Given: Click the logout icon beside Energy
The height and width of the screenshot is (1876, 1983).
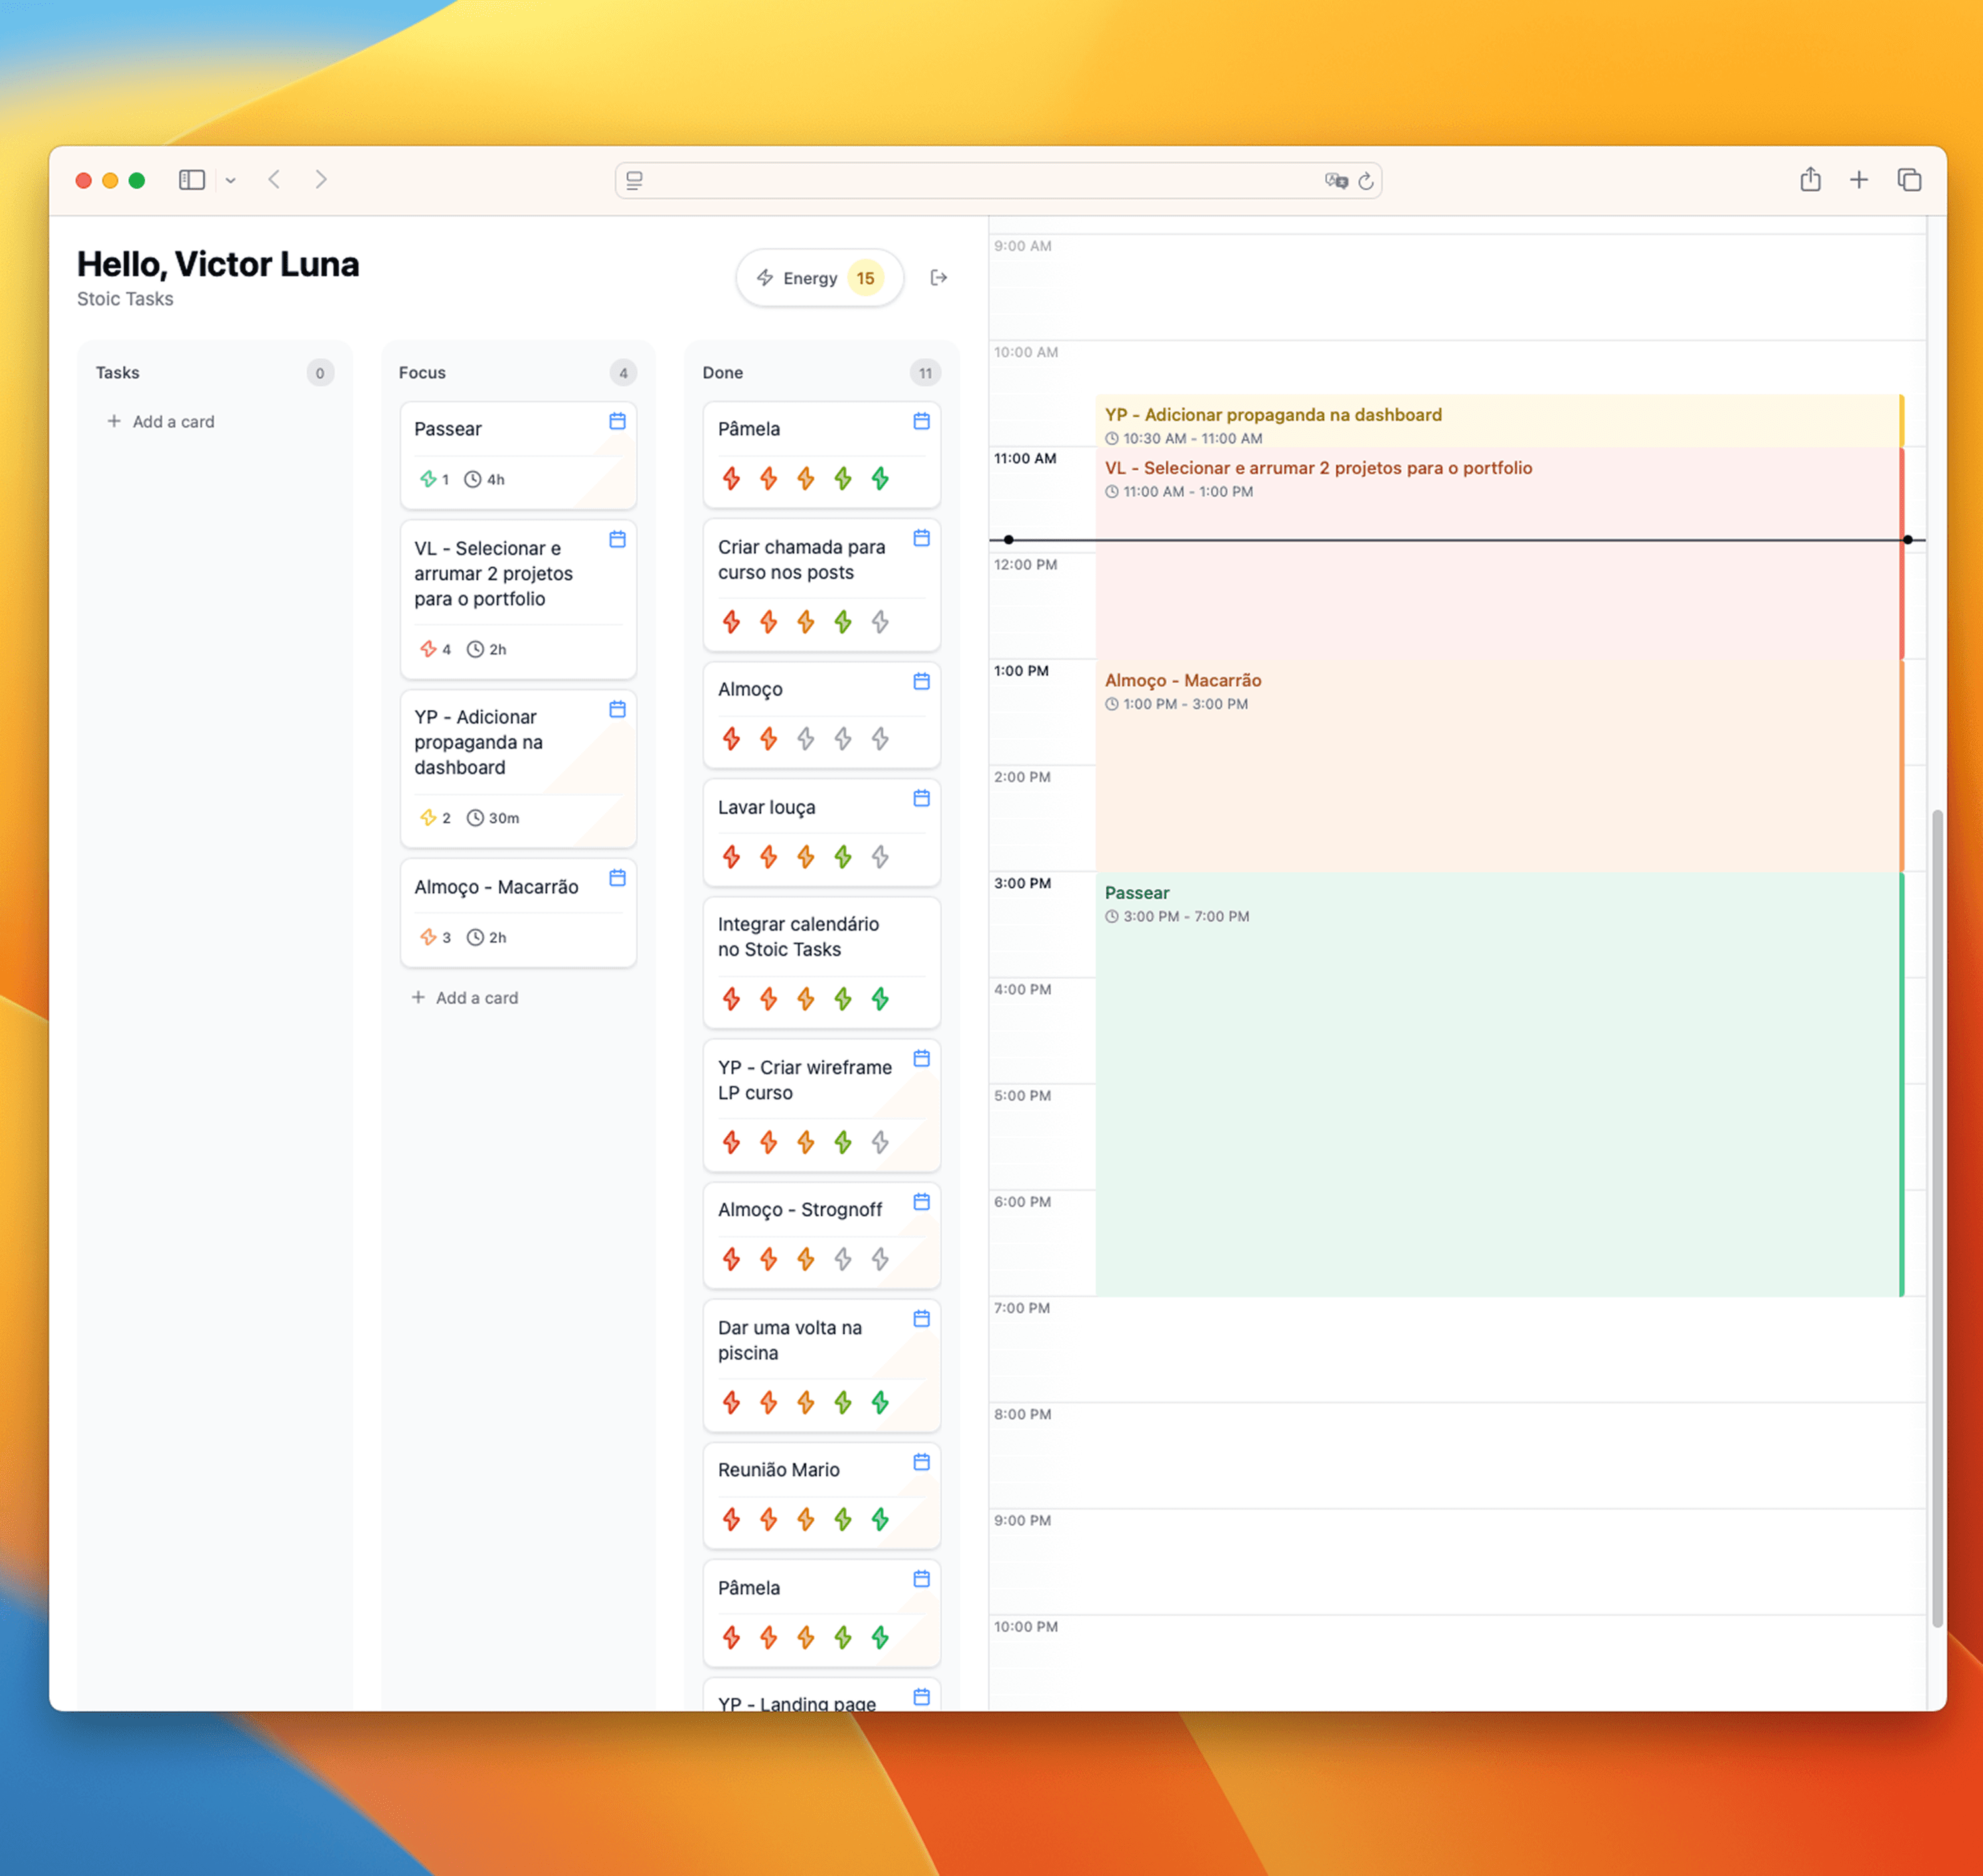Looking at the screenshot, I should point(938,278).
